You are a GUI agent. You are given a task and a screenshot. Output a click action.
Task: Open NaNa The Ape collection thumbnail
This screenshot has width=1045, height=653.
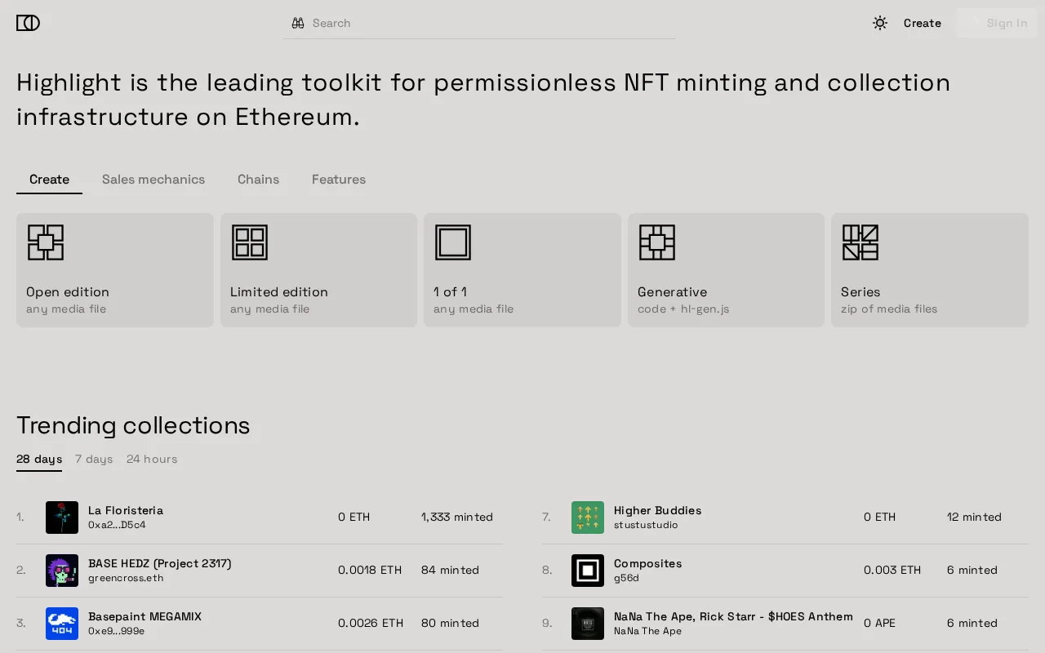coord(588,624)
